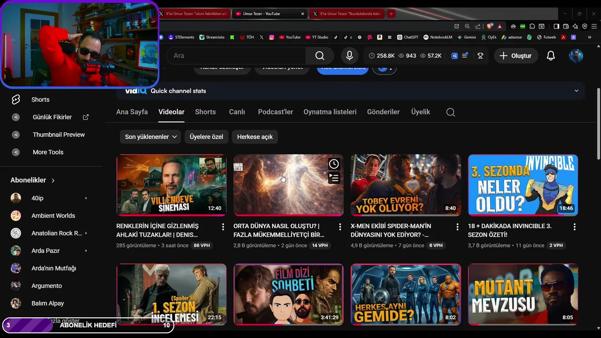The height and width of the screenshot is (338, 601).
Task: Open the Canlı channel tab
Action: pos(237,112)
